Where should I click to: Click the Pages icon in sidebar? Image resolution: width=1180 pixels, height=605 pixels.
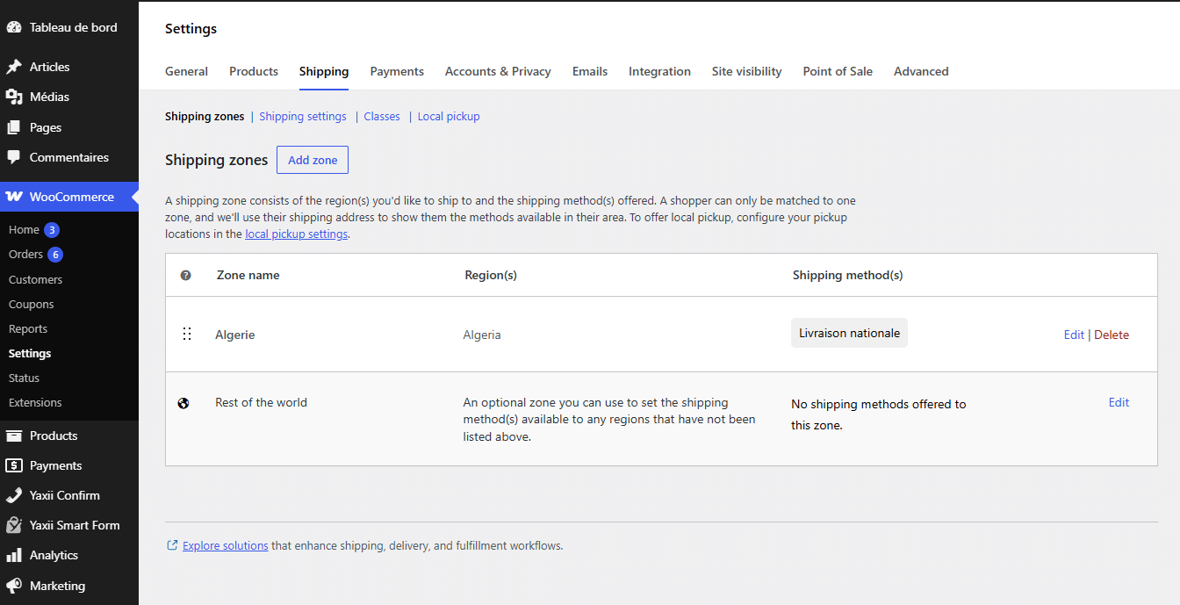click(13, 127)
